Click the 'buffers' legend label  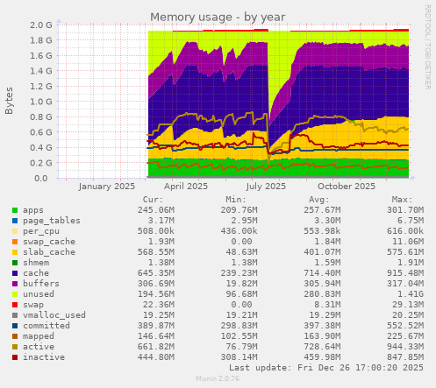(41, 284)
